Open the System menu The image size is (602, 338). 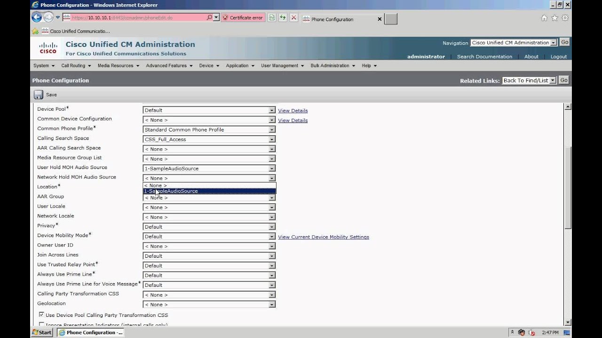point(44,66)
